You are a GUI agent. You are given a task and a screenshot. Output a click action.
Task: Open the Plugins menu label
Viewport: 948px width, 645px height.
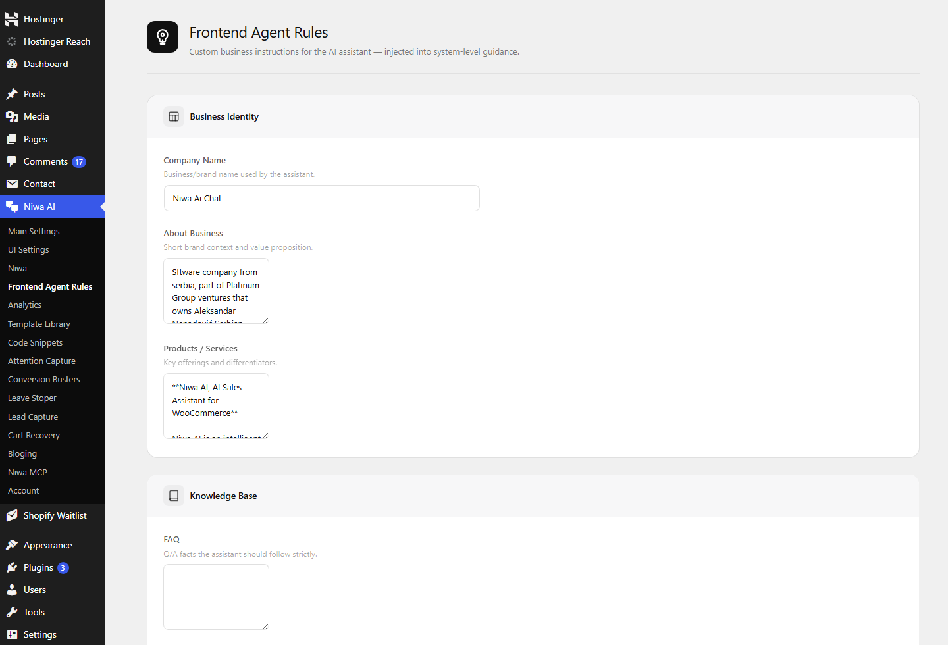pos(38,567)
